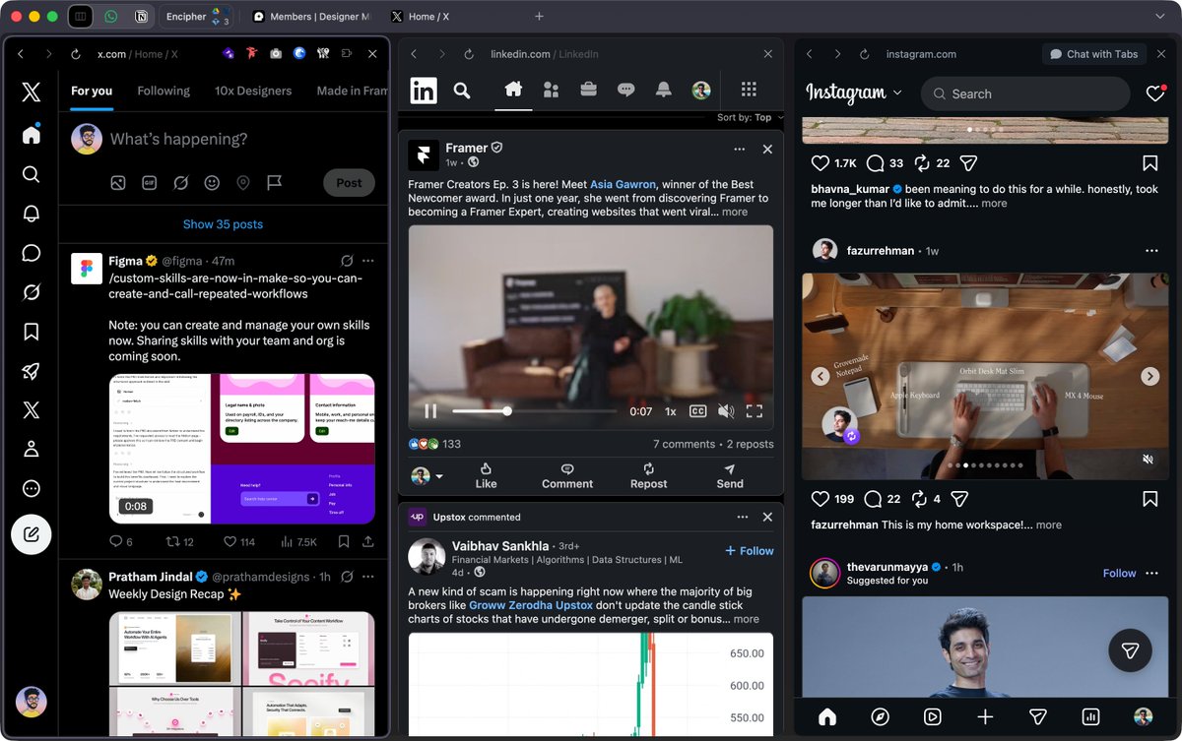Comment on fazurrehman's Instagram post
Image resolution: width=1182 pixels, height=741 pixels.
873,499
